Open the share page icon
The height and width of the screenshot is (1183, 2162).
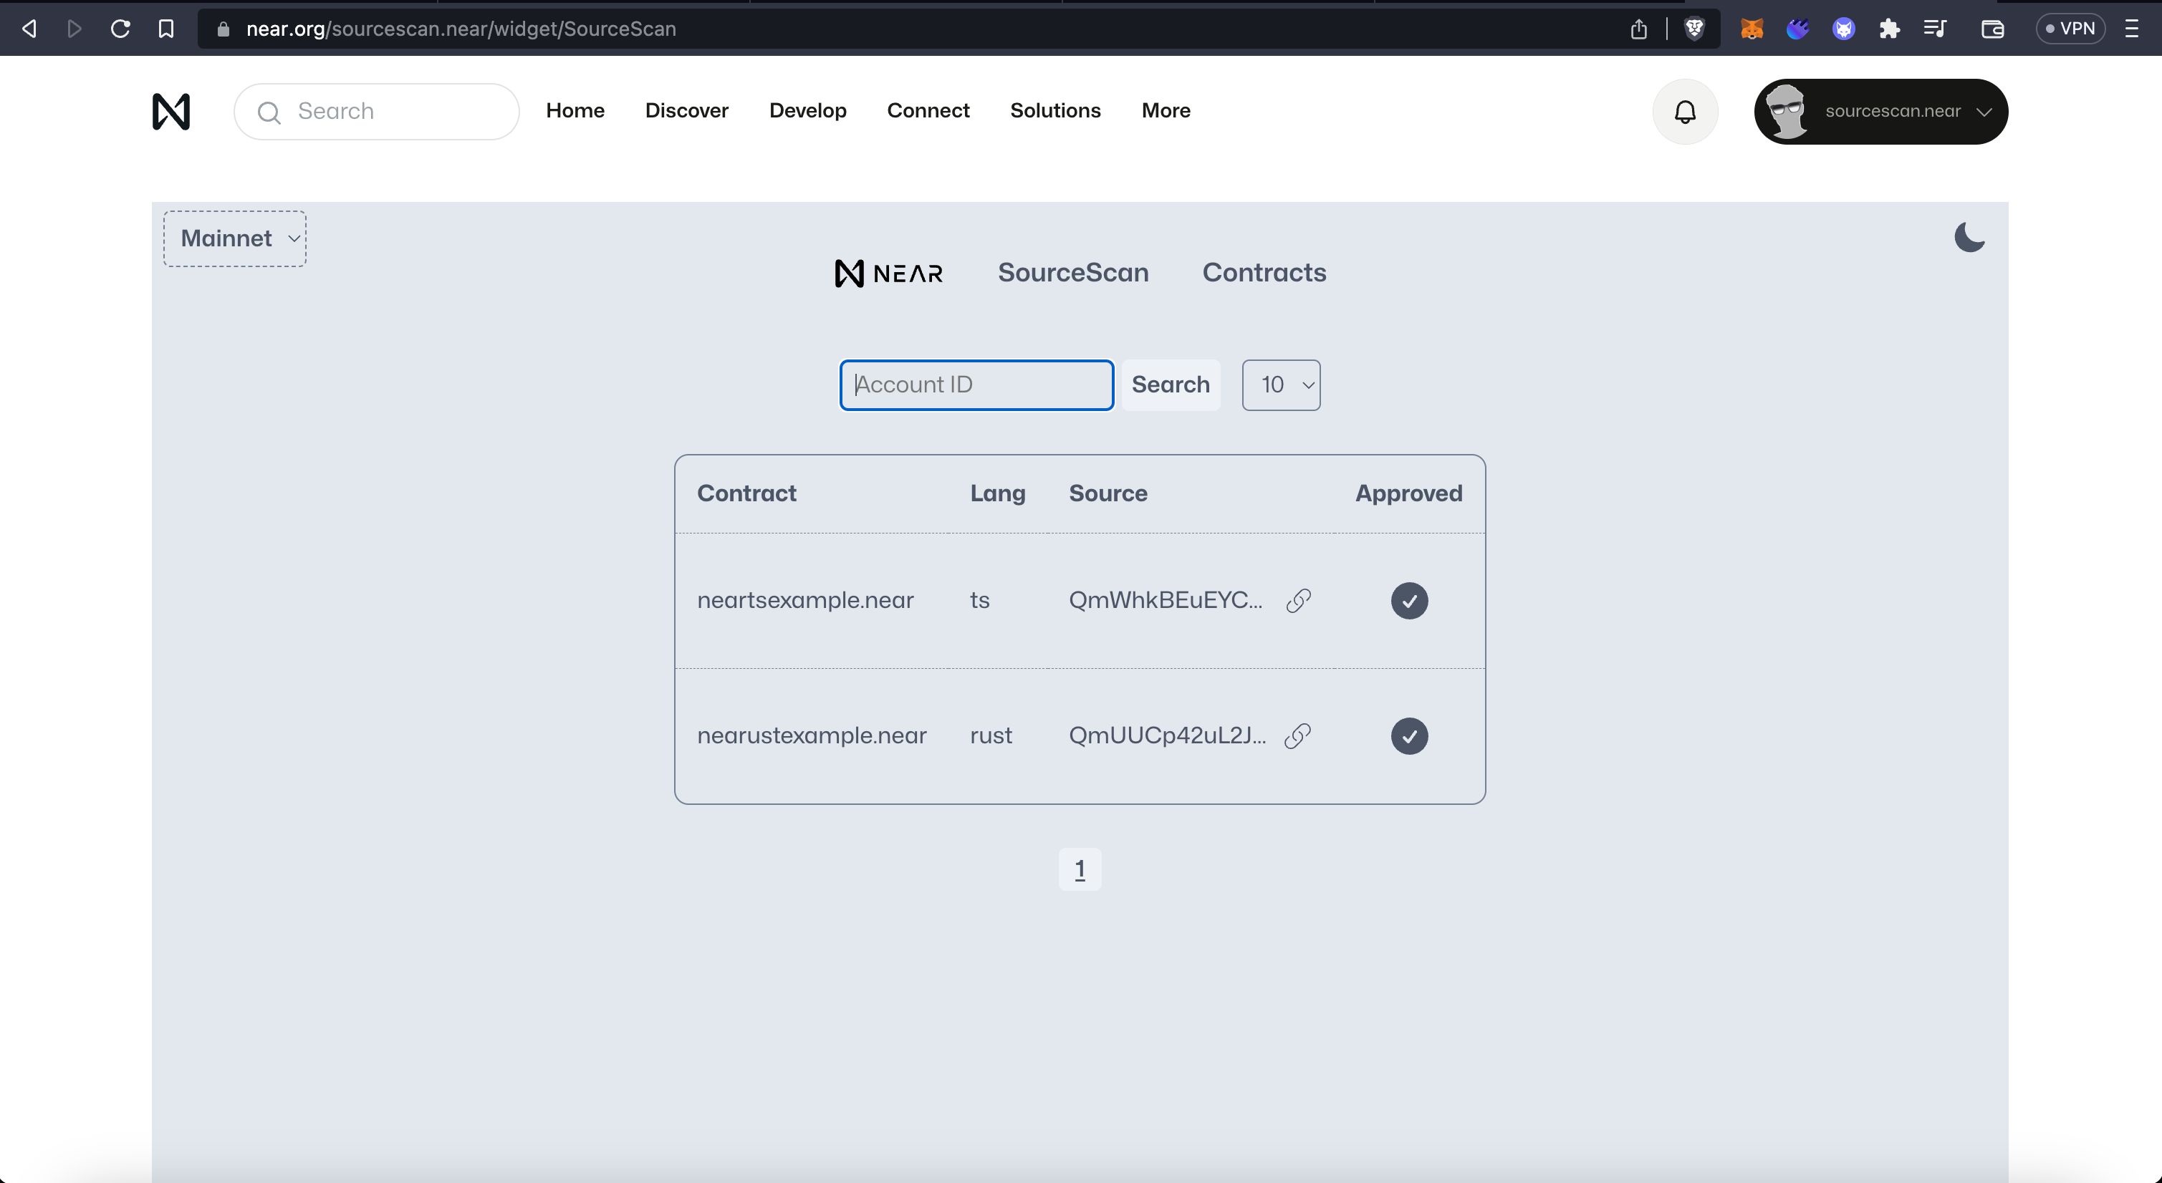[1638, 29]
